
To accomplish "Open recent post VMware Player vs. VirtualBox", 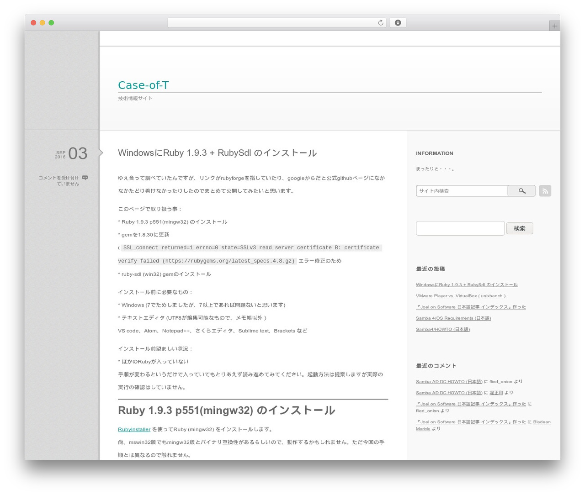I will (461, 296).
